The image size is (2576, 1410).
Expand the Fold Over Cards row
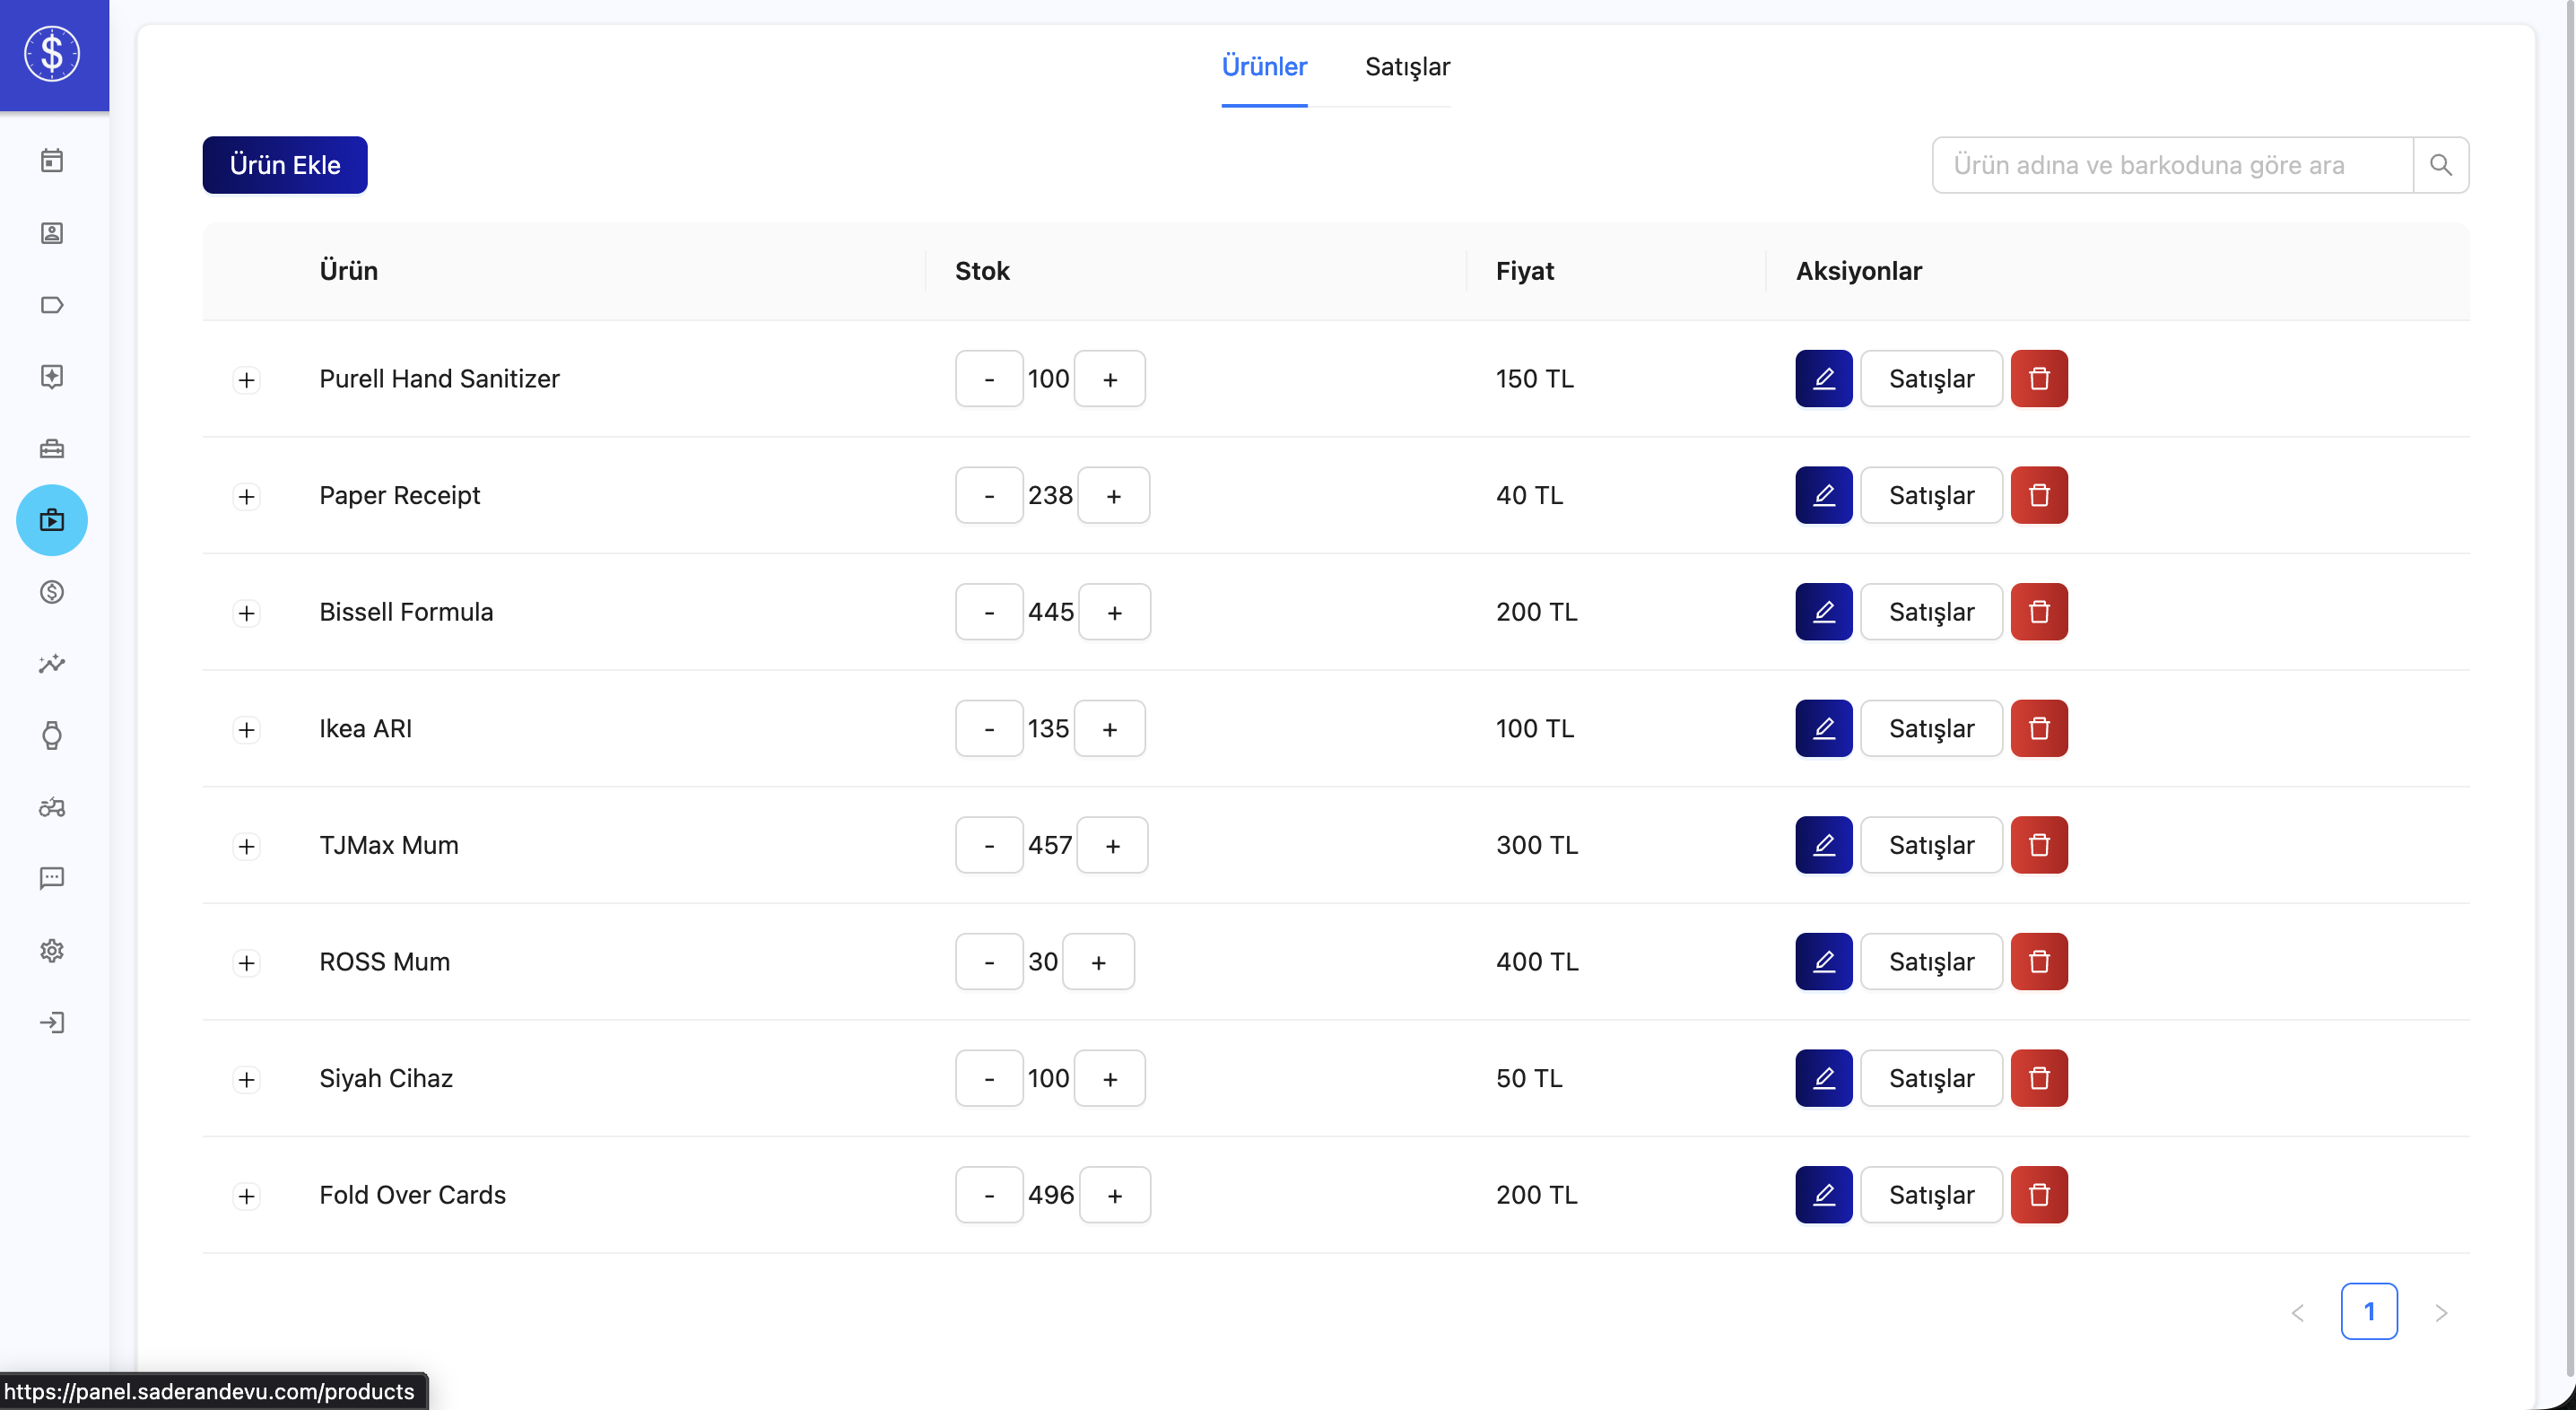pos(247,1196)
